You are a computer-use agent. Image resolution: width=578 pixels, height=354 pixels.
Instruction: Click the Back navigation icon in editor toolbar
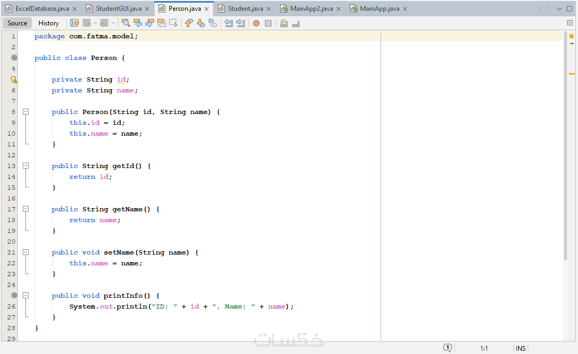87,23
